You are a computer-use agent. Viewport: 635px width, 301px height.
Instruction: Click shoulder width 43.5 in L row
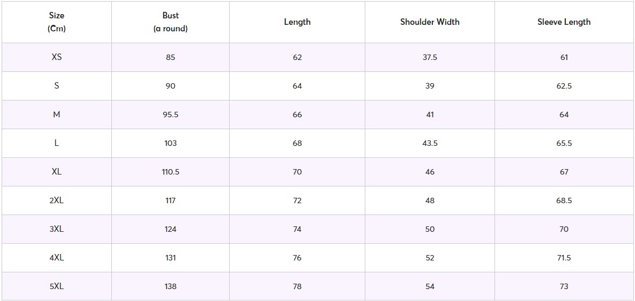(x=430, y=143)
